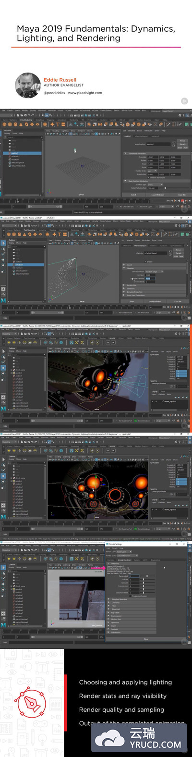This screenshot has height=757, width=192.
Task: Open the www.pluralsight.com link
Action: 85,93
